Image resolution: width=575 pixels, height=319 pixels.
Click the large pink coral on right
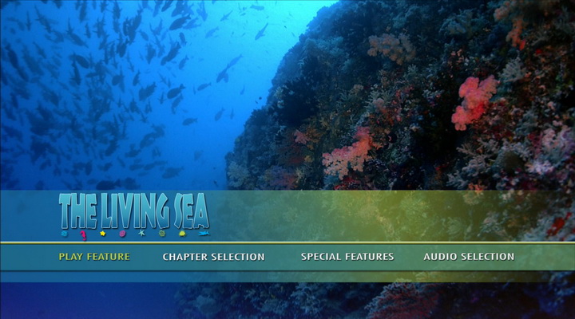tap(474, 102)
